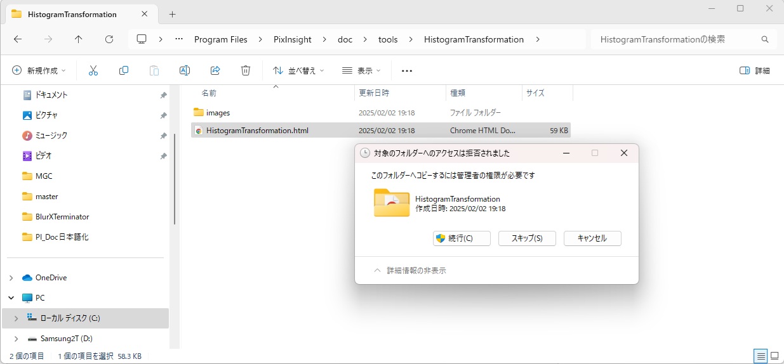Viewport: 784px width, 364px height.
Task: Open the 表示 view dropdown
Action: [x=361, y=70]
